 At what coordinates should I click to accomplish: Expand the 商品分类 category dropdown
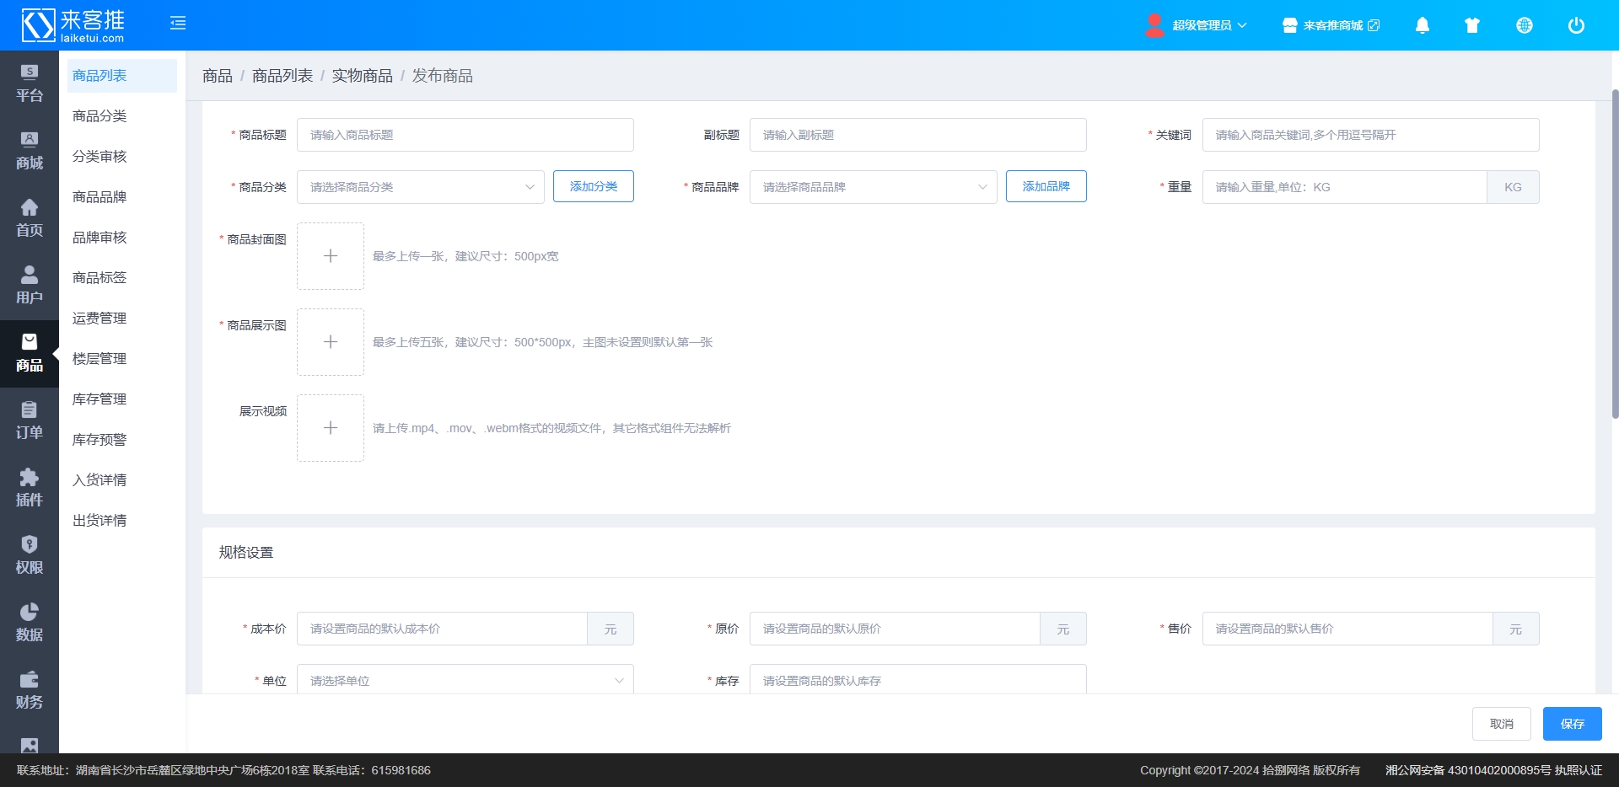[420, 187]
